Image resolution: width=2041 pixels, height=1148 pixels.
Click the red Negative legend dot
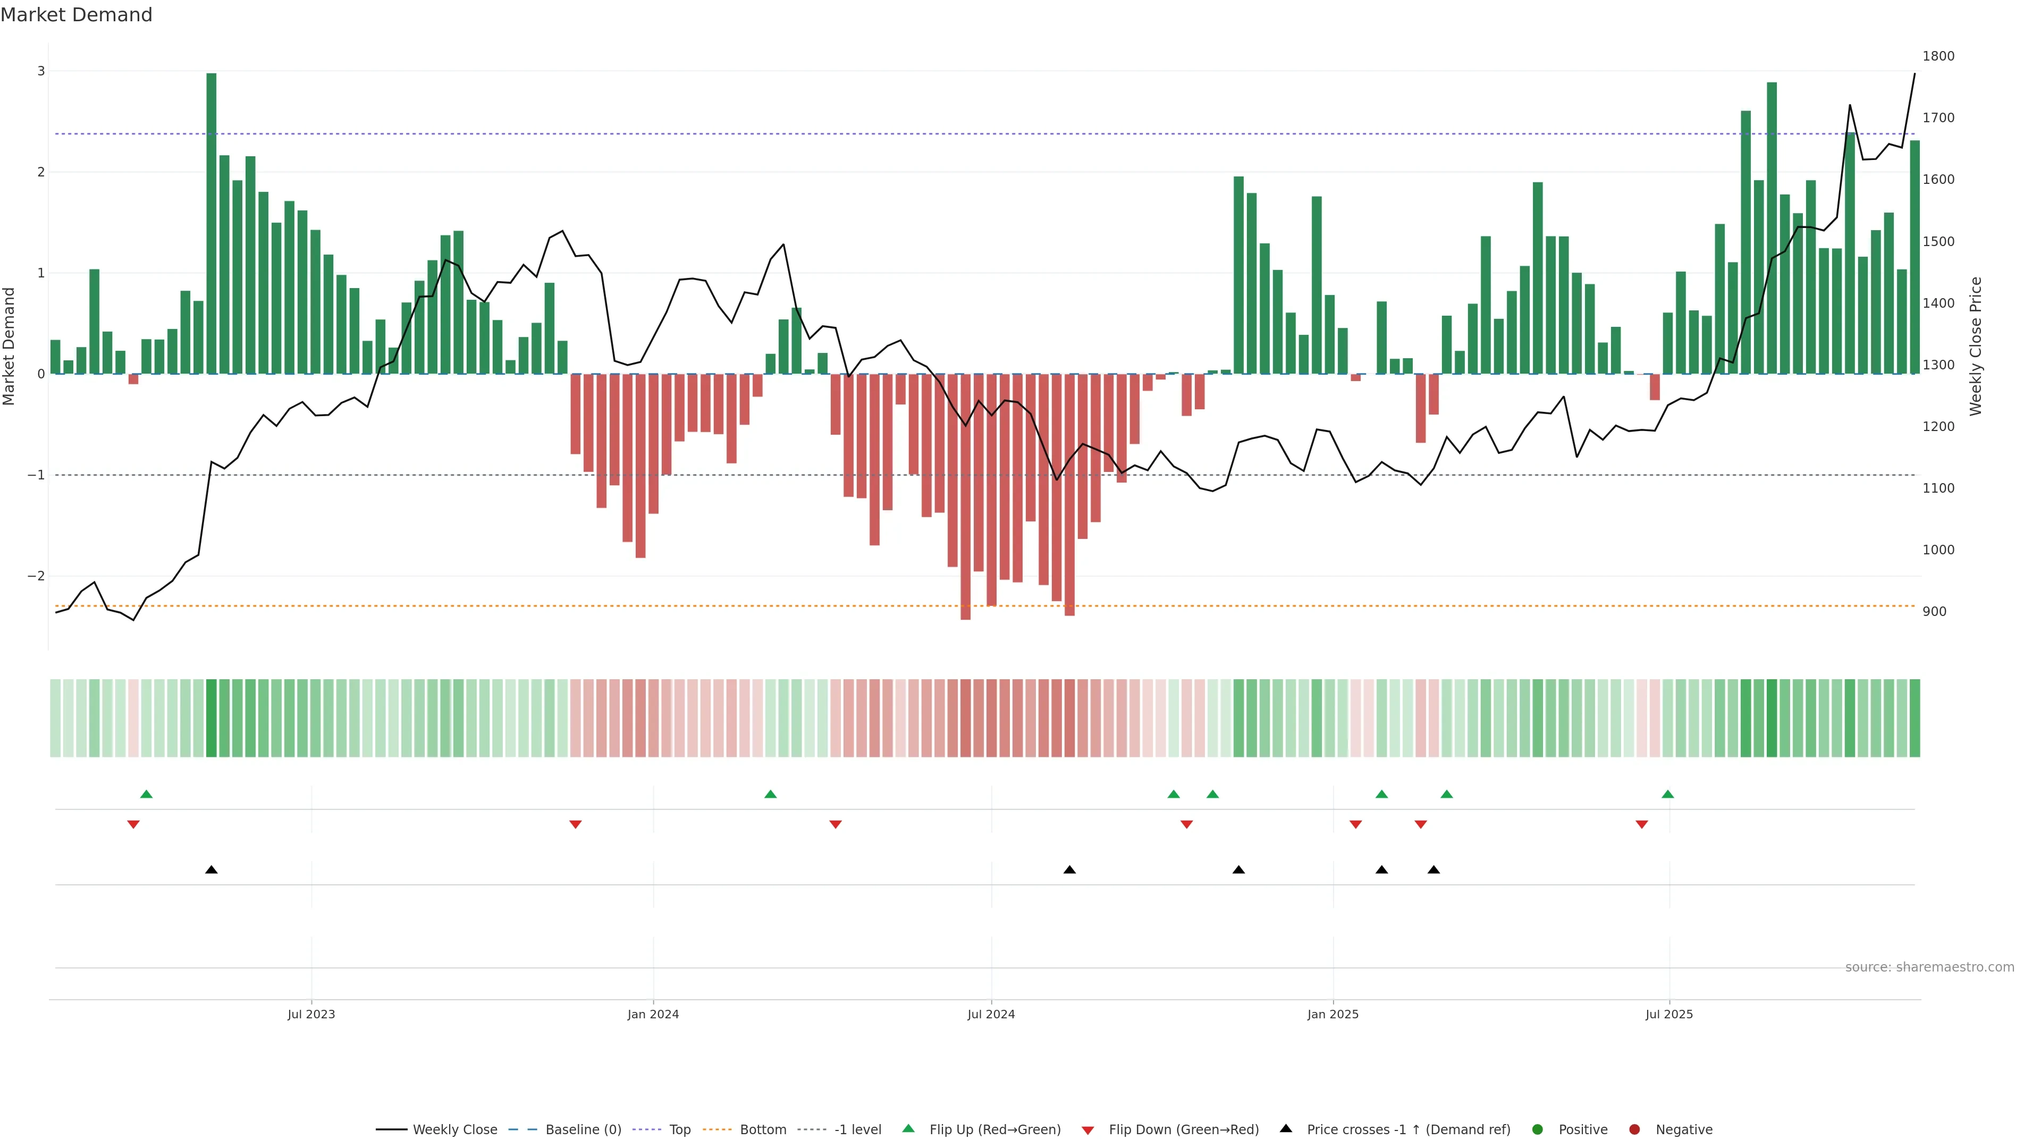click(x=1634, y=1129)
